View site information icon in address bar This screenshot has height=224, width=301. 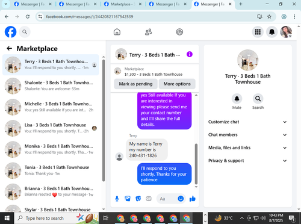tap(40, 17)
